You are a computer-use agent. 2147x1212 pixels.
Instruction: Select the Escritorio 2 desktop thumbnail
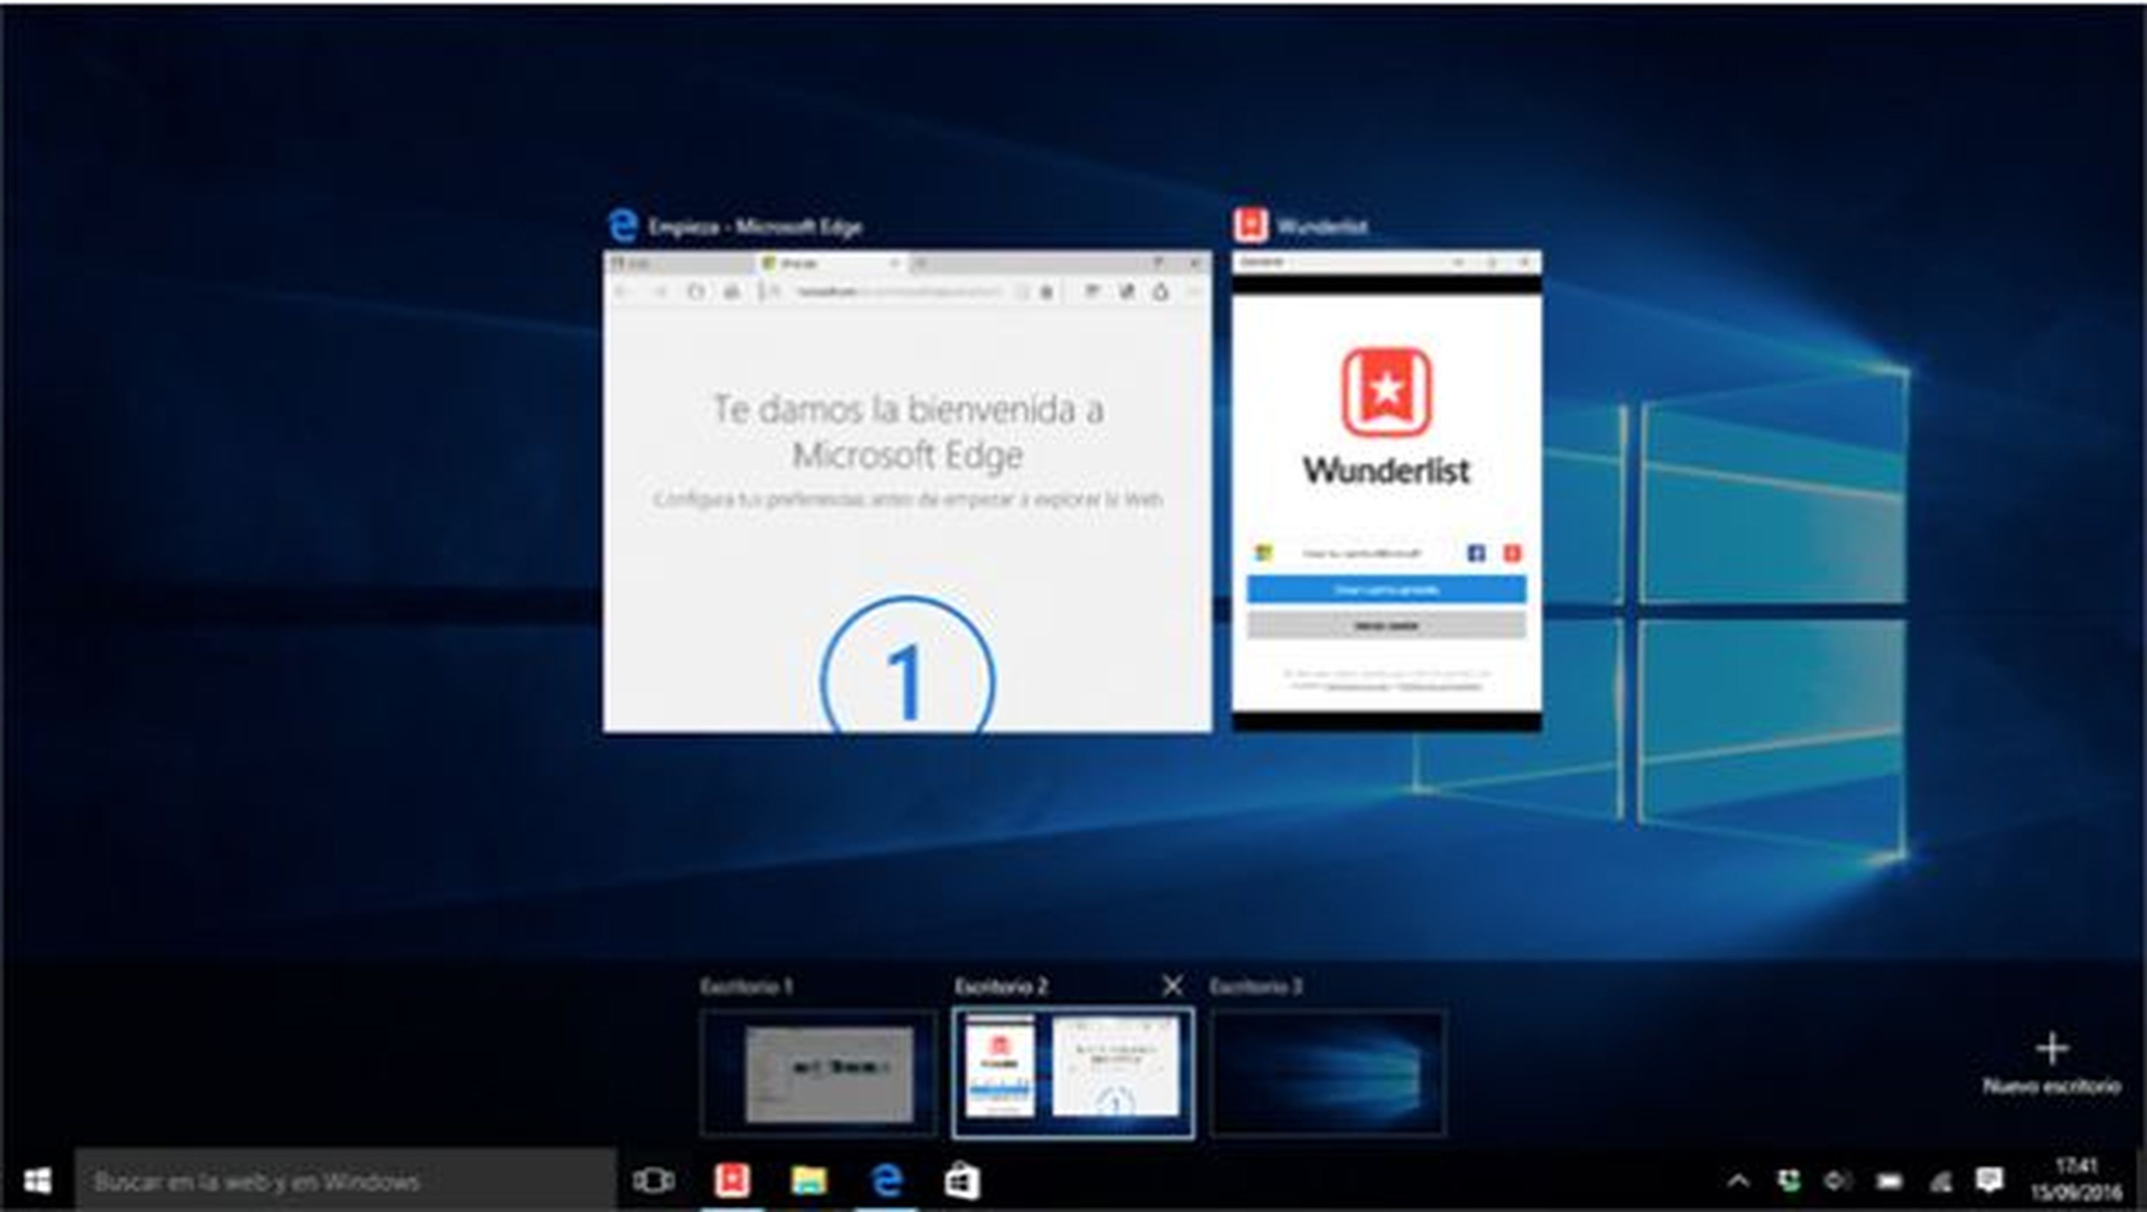(x=1073, y=1073)
